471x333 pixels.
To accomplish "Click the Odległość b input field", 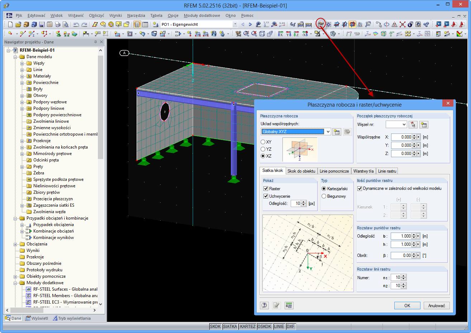I will (x=401, y=236).
